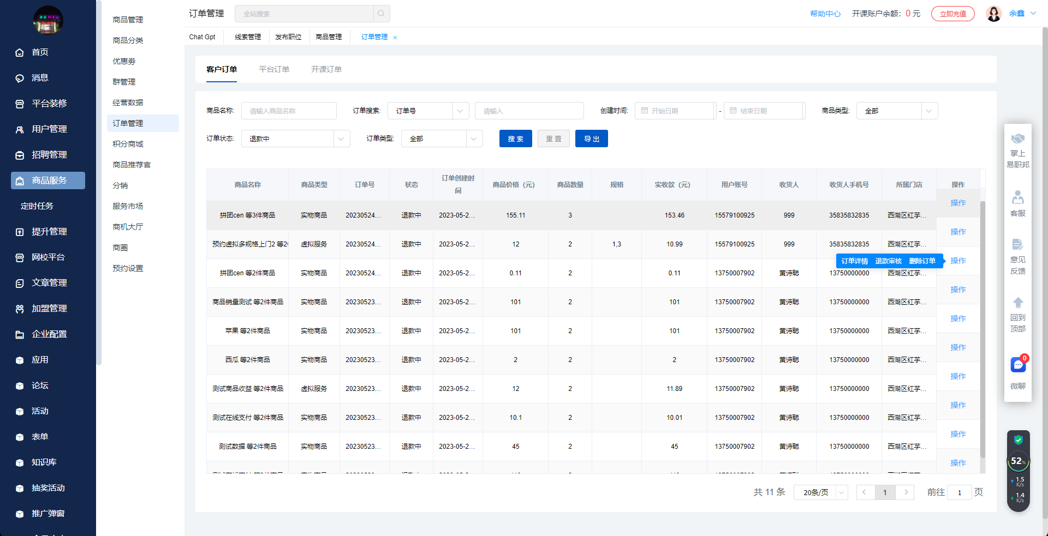Open the 微聊 chat icon

tap(1018, 365)
